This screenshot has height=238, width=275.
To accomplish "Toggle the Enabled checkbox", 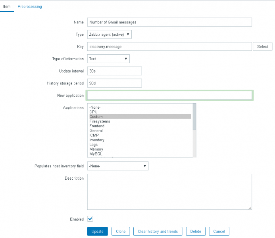I will (90, 219).
